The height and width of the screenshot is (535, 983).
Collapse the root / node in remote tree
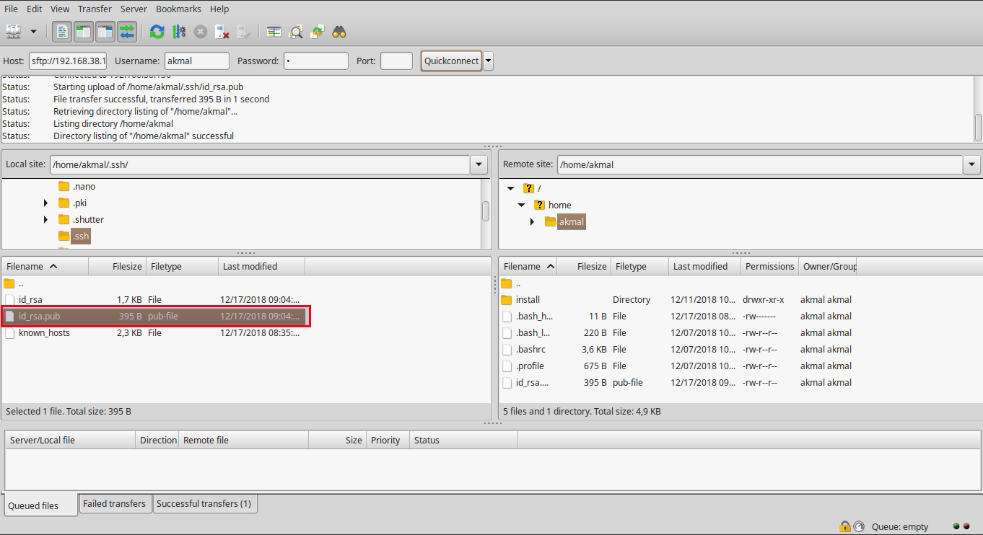click(511, 188)
